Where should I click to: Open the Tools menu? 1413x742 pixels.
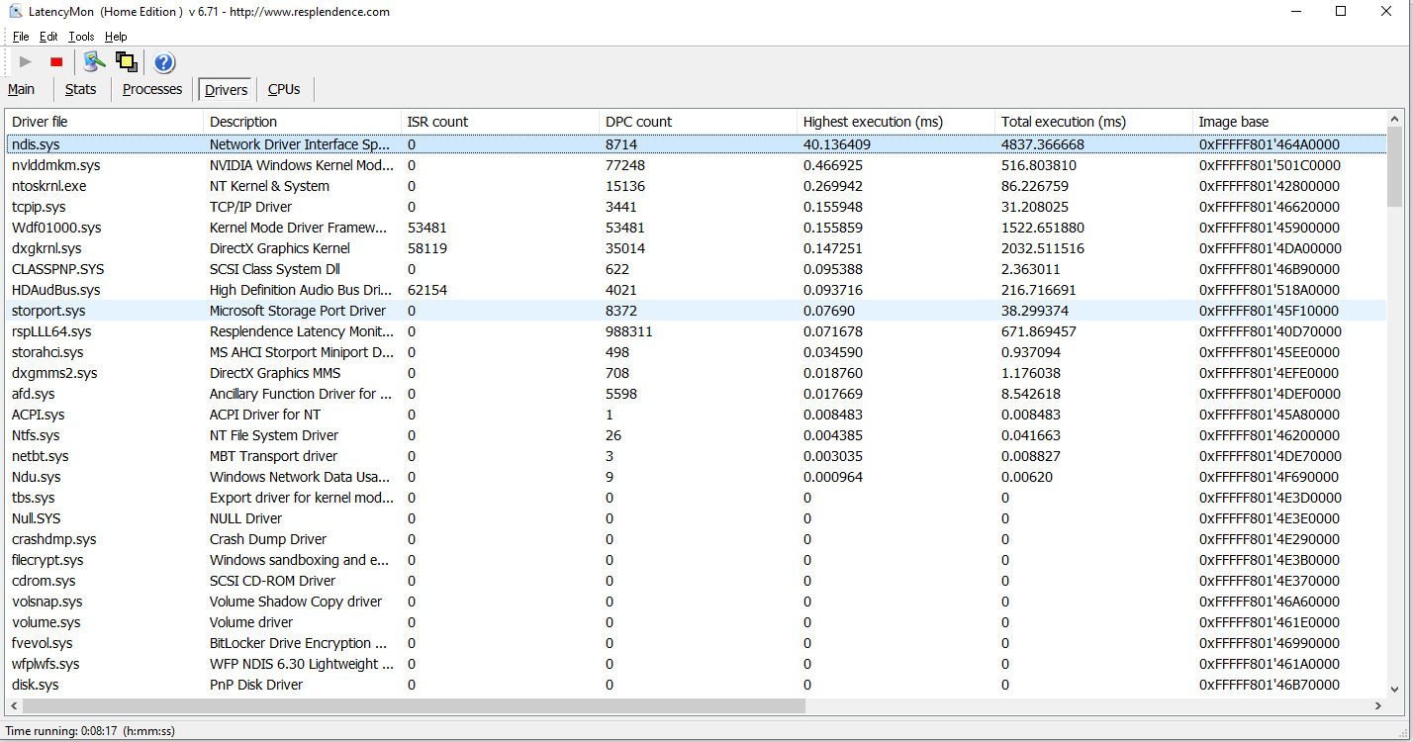tap(81, 37)
